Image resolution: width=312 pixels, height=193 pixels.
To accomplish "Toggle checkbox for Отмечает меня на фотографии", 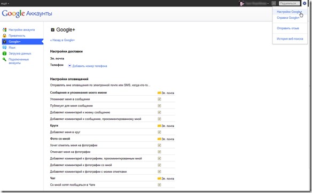I will 159,152.
